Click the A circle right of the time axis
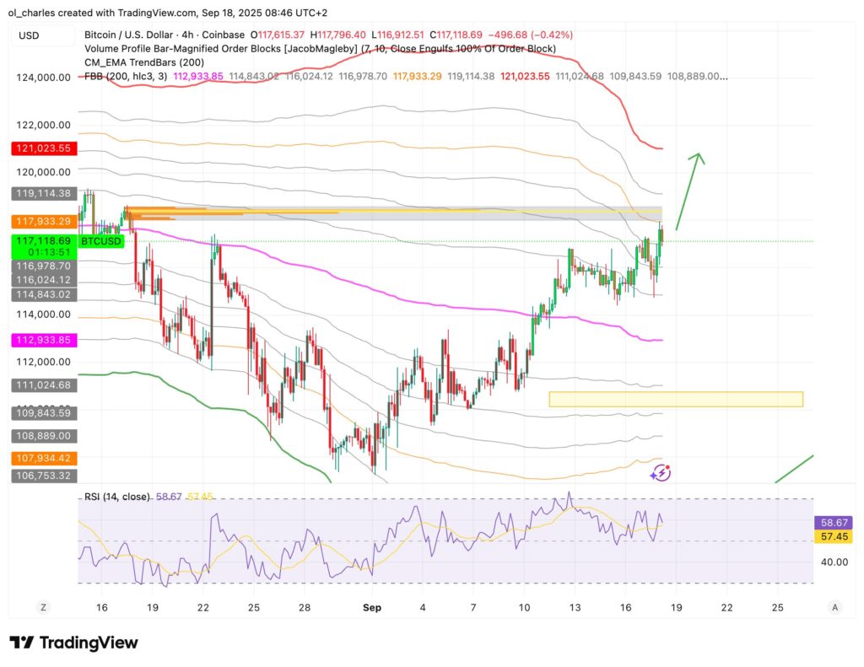This screenshot has width=864, height=667. [834, 607]
